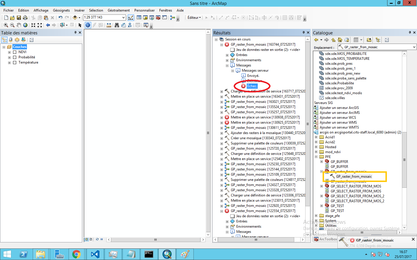Undo the last action
The height and width of the screenshot is (260, 417).
60,18
